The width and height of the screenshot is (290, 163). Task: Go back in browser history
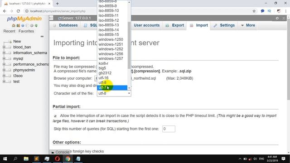coord(5,11)
